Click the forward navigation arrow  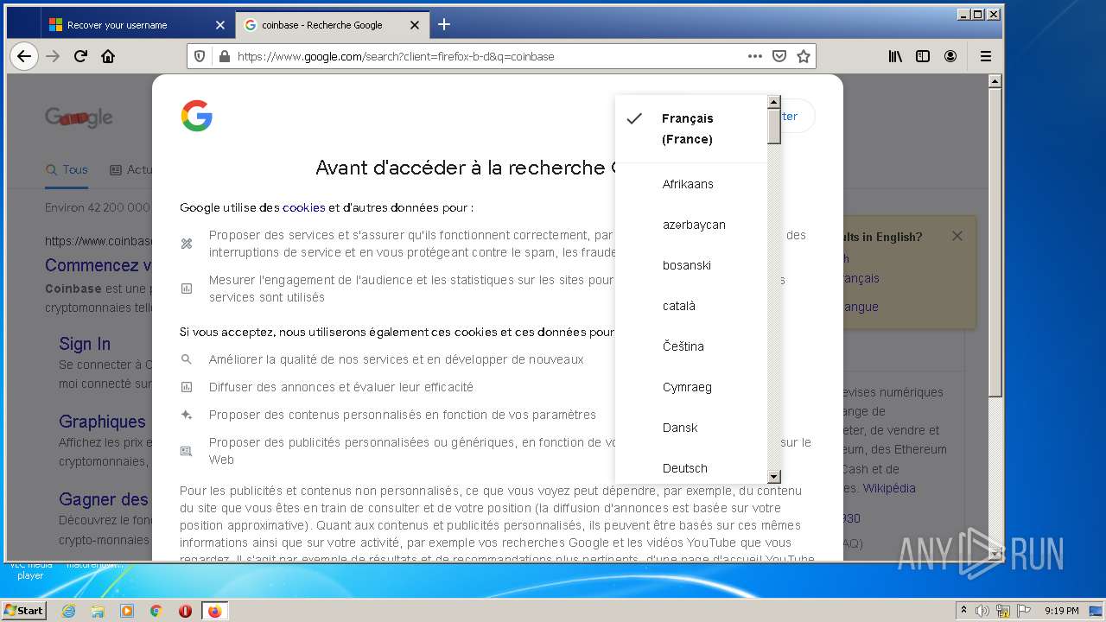pos(53,56)
